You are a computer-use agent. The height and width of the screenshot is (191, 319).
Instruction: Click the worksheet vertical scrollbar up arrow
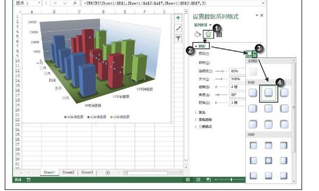186,12
